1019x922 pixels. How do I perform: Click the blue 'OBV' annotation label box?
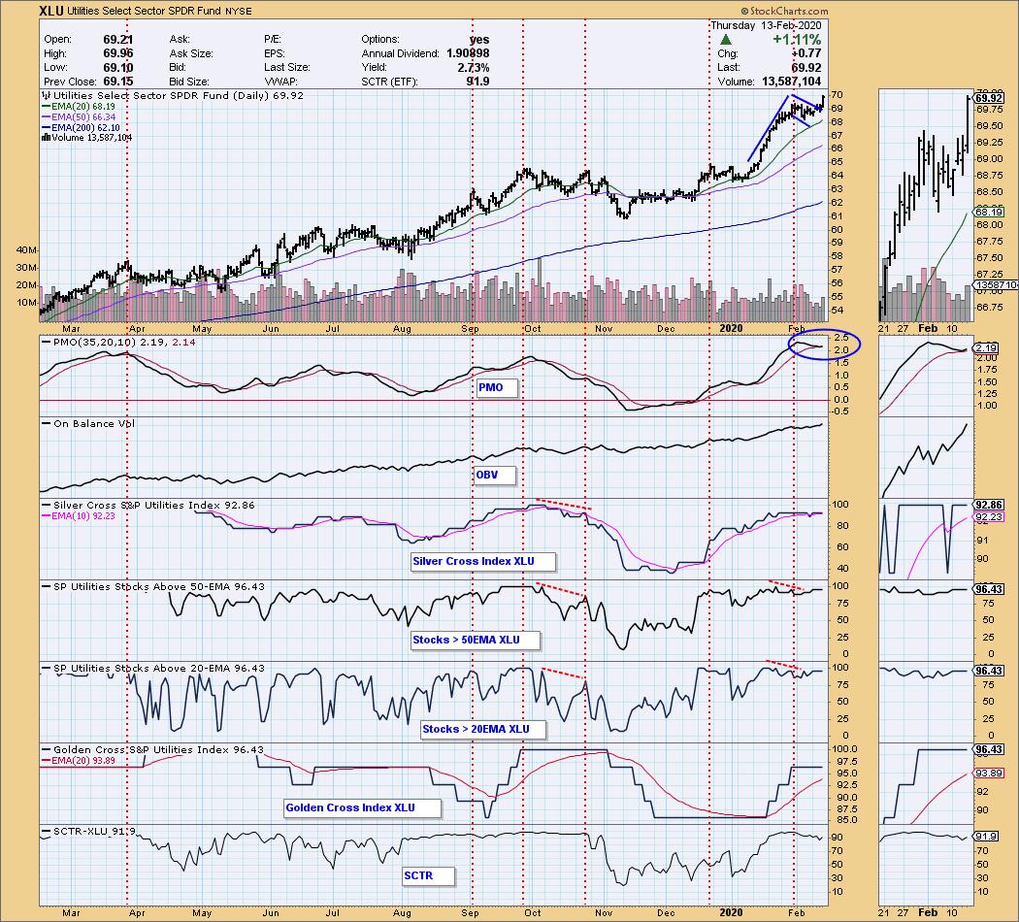pos(495,475)
